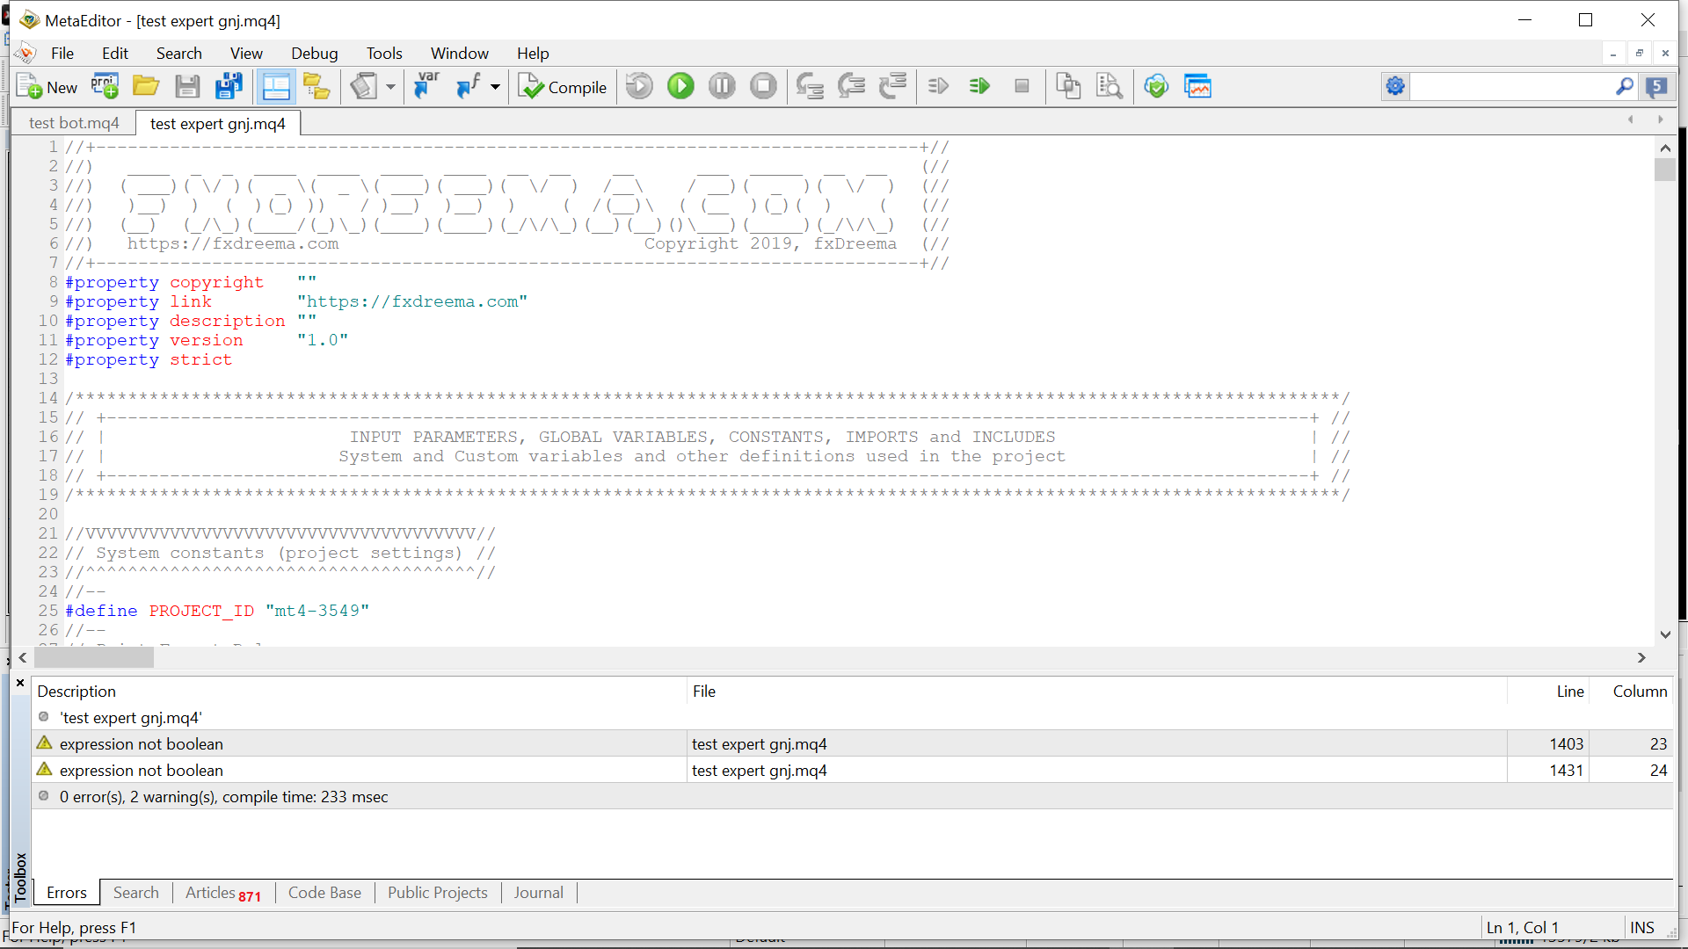This screenshot has width=1688, height=949.
Task: Open MQL5 Cloud Protector shield icon
Action: (1156, 86)
